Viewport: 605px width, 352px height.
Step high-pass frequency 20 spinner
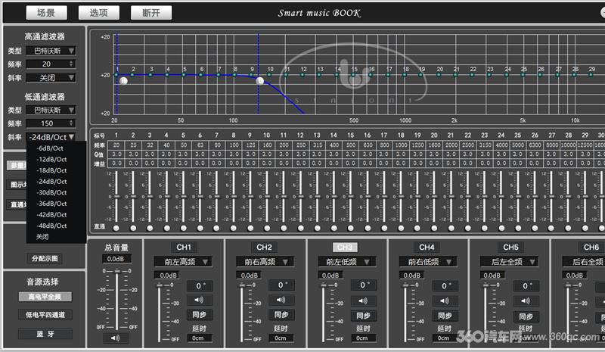click(71, 64)
